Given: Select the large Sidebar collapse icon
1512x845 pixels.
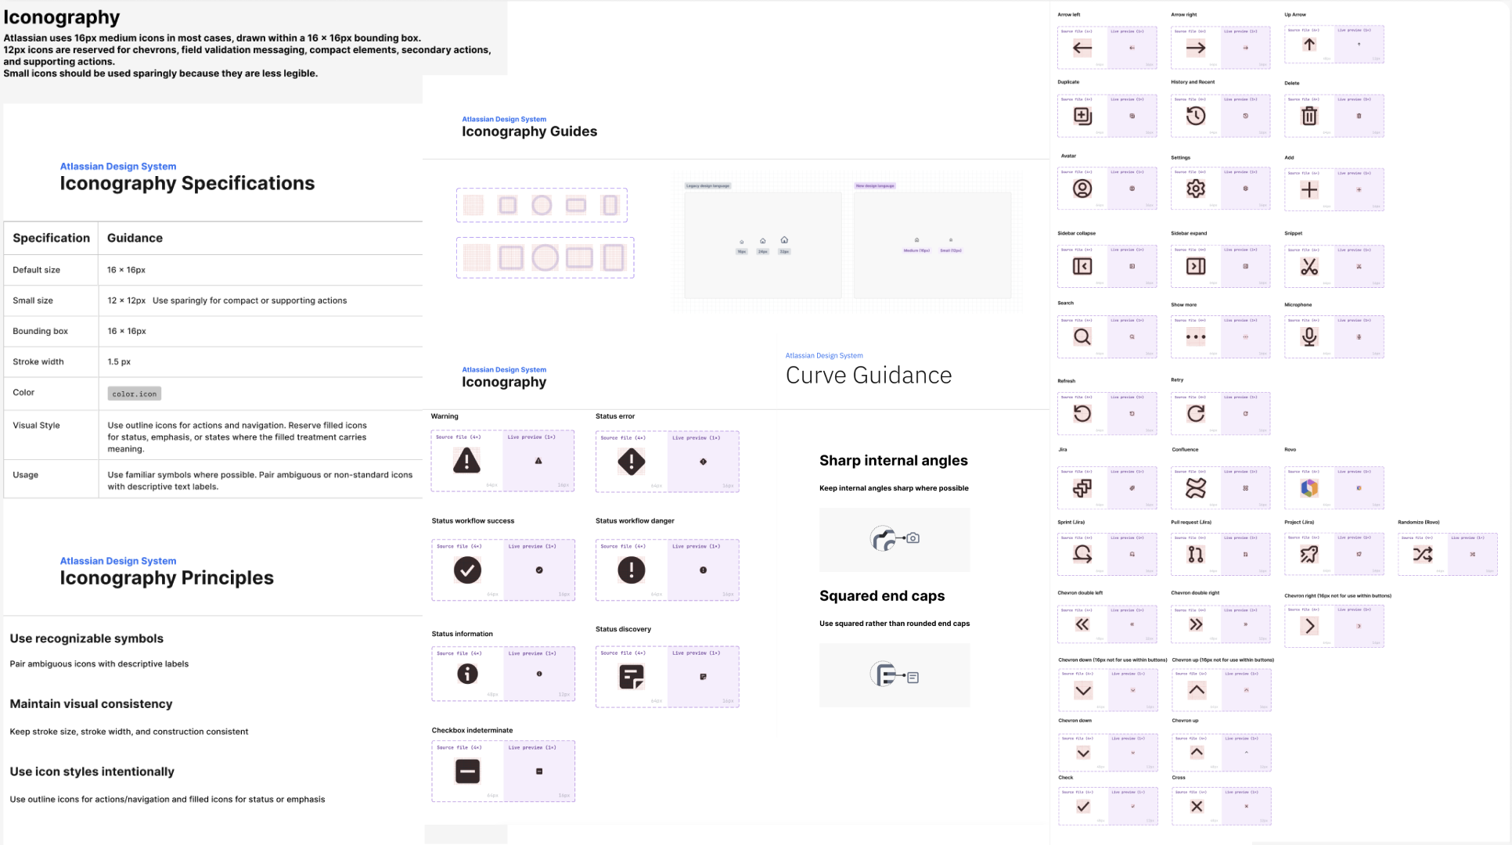Looking at the screenshot, I should coord(1082,267).
